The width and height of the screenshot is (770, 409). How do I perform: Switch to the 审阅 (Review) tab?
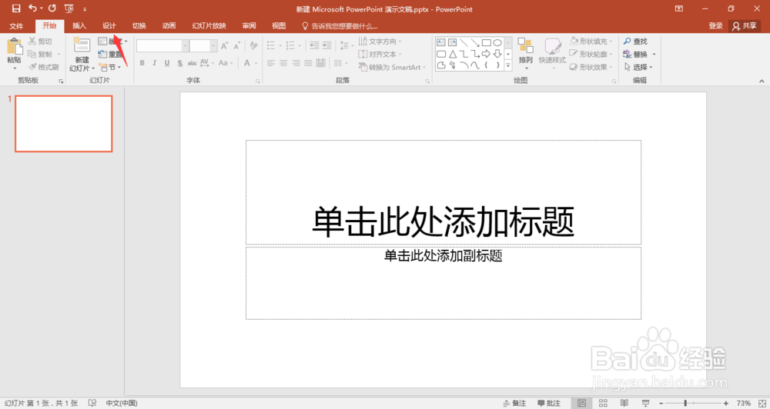(x=249, y=26)
